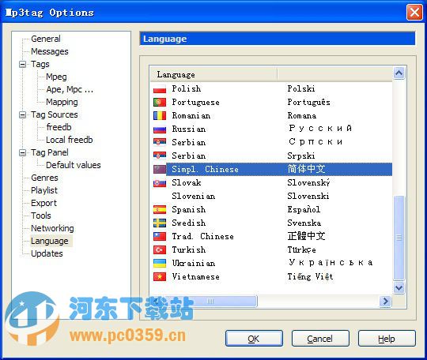Click the Simpl. Chinese flag icon
Screen dimensions: 427x360
pos(160,170)
